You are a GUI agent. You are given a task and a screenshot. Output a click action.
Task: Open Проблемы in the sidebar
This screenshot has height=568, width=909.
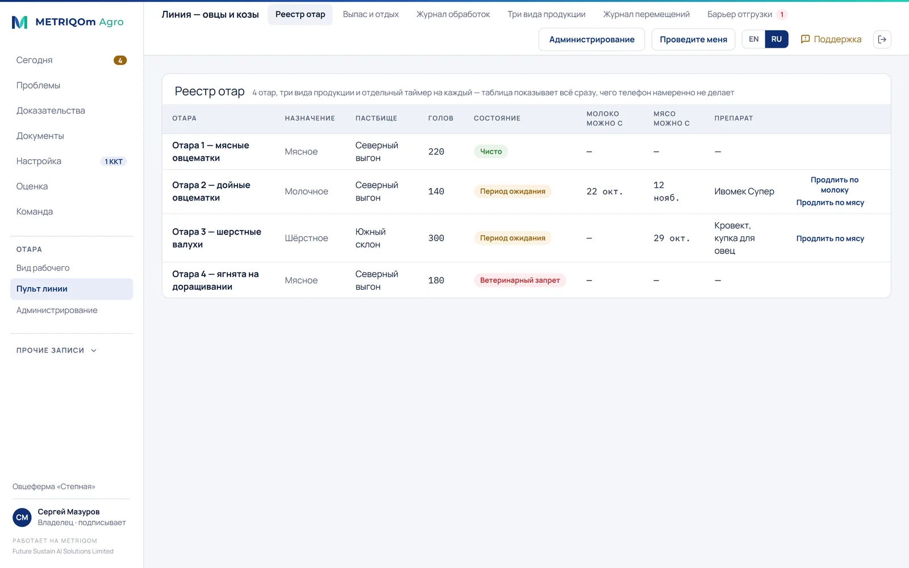coord(72,85)
